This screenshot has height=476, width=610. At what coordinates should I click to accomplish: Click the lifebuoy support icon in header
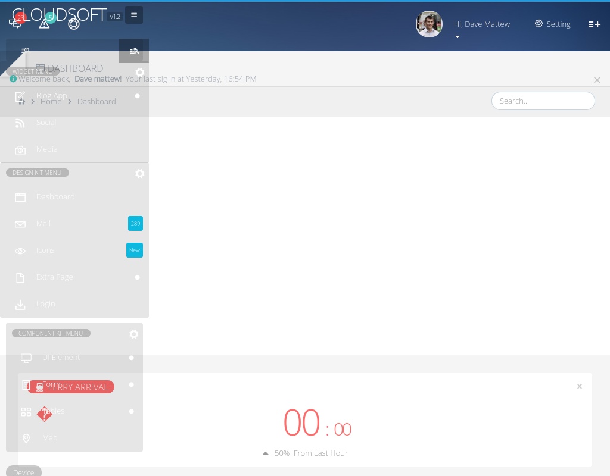point(74,24)
